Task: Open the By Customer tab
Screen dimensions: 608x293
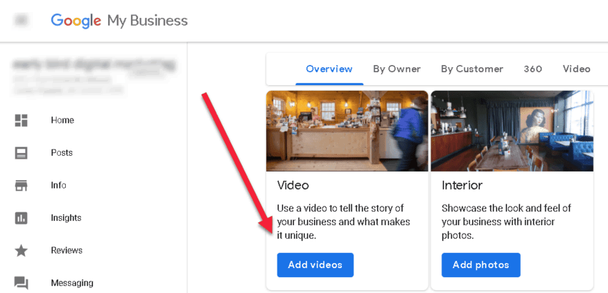Action: click(472, 69)
